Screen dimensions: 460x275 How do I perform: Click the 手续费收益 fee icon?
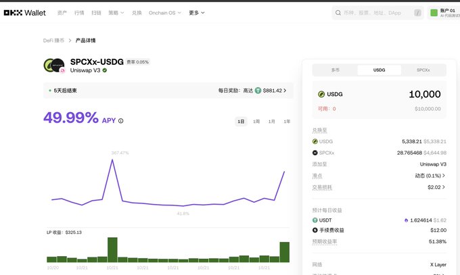315,230
